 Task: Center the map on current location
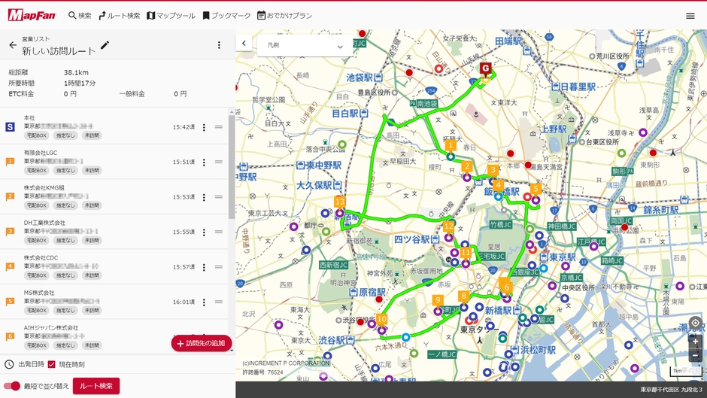click(695, 324)
